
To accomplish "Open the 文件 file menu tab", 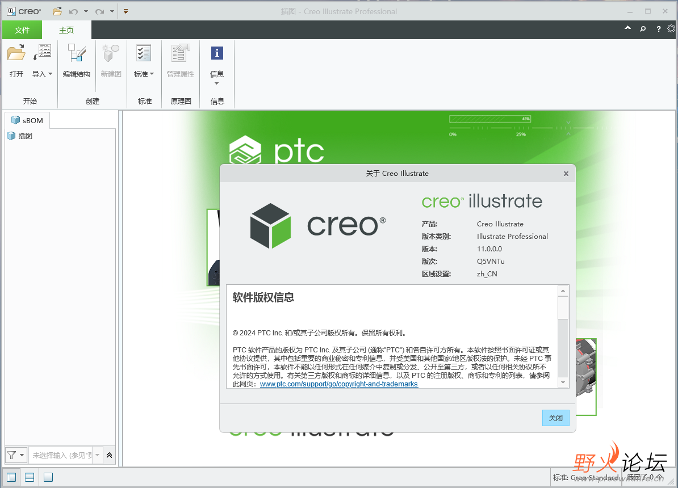I will 22,30.
